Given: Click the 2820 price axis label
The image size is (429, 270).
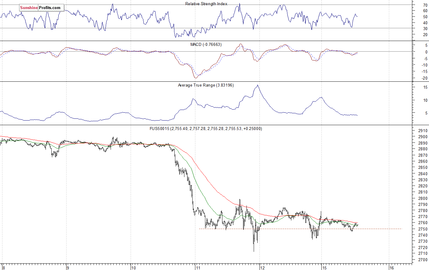Looking at the screenshot, I should (423, 186).
